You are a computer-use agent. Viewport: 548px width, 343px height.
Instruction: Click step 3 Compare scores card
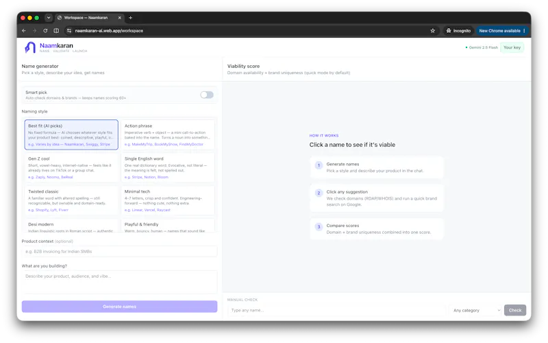(x=377, y=229)
